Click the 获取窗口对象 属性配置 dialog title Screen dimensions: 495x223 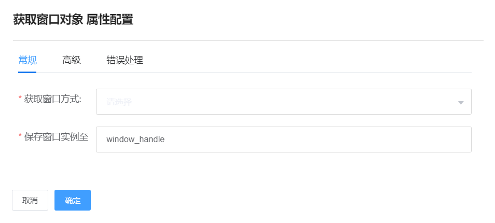pos(73,20)
